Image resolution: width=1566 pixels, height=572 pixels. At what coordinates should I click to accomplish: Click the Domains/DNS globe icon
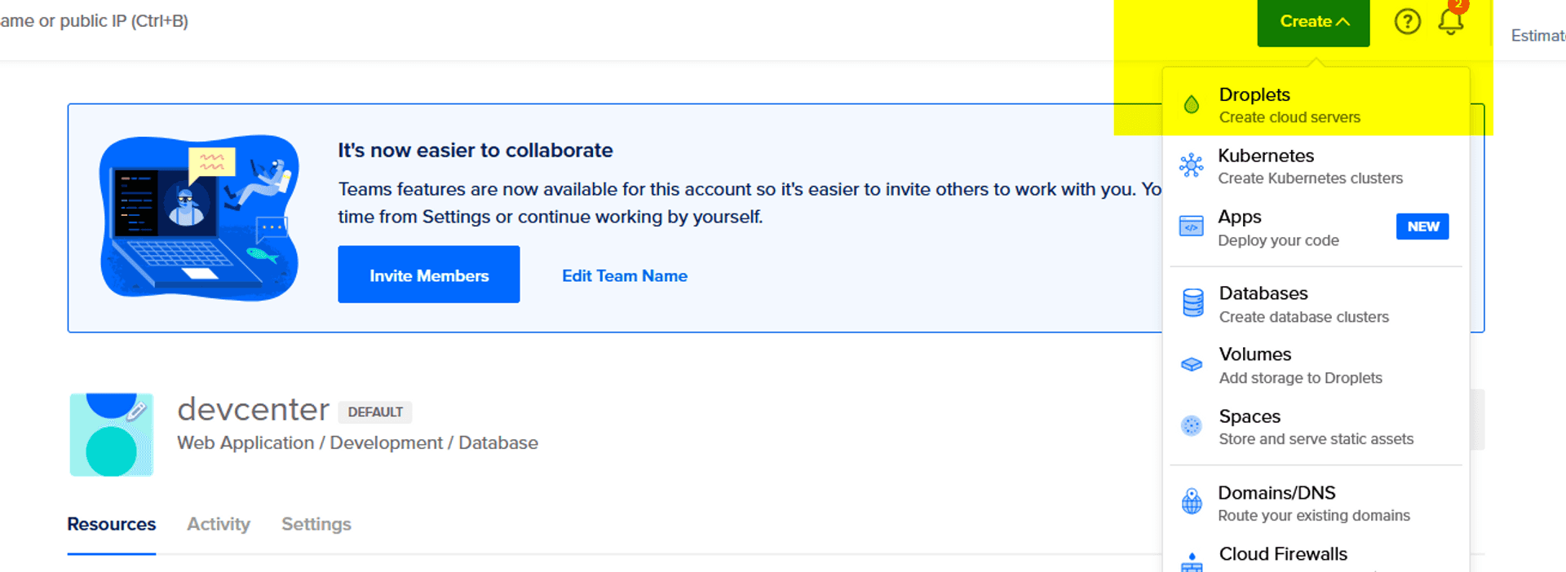point(1192,501)
